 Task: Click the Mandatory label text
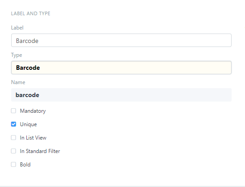tap(33, 111)
